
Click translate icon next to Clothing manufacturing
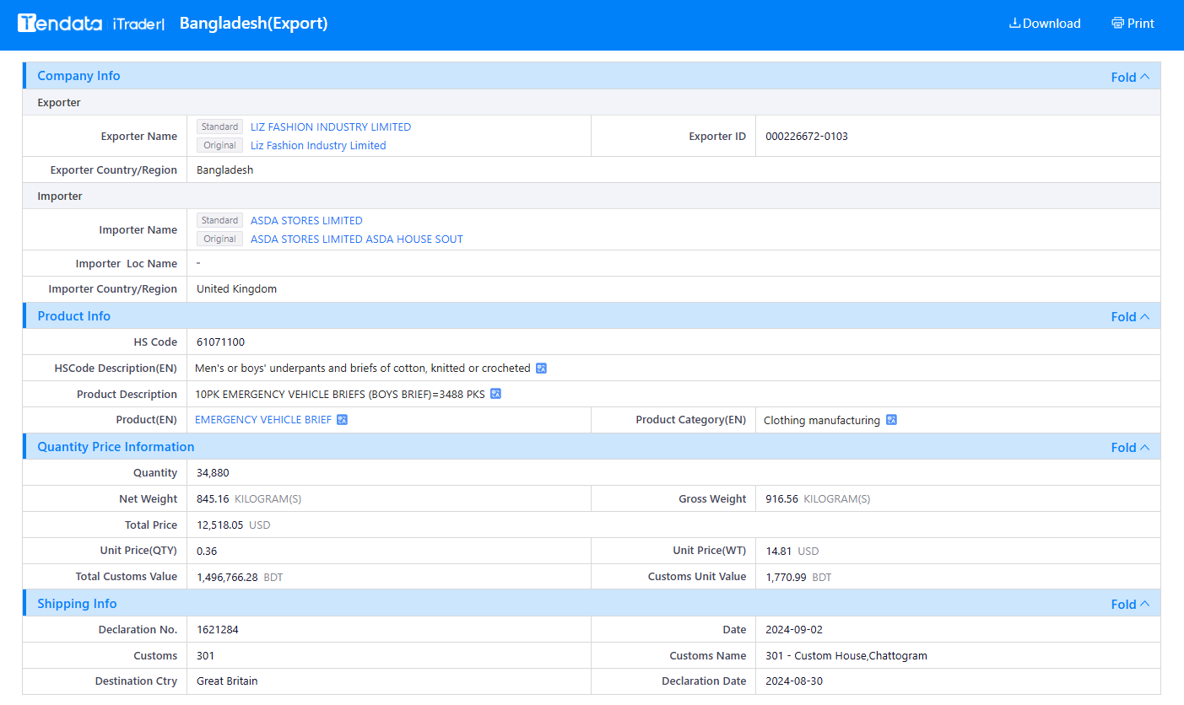(891, 420)
